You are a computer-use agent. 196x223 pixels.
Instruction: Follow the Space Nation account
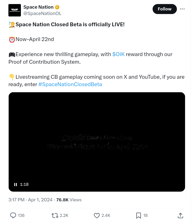[x=164, y=9]
